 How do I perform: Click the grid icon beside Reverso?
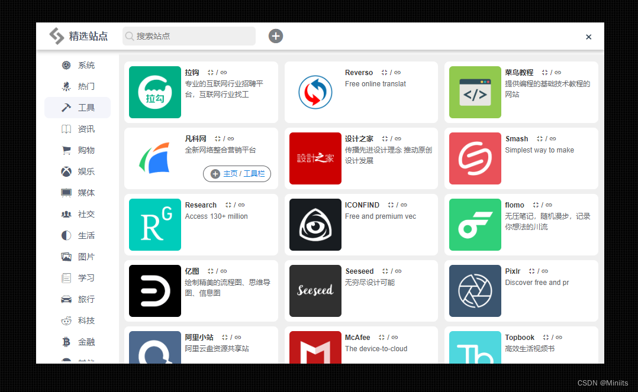pyautogui.click(x=384, y=72)
